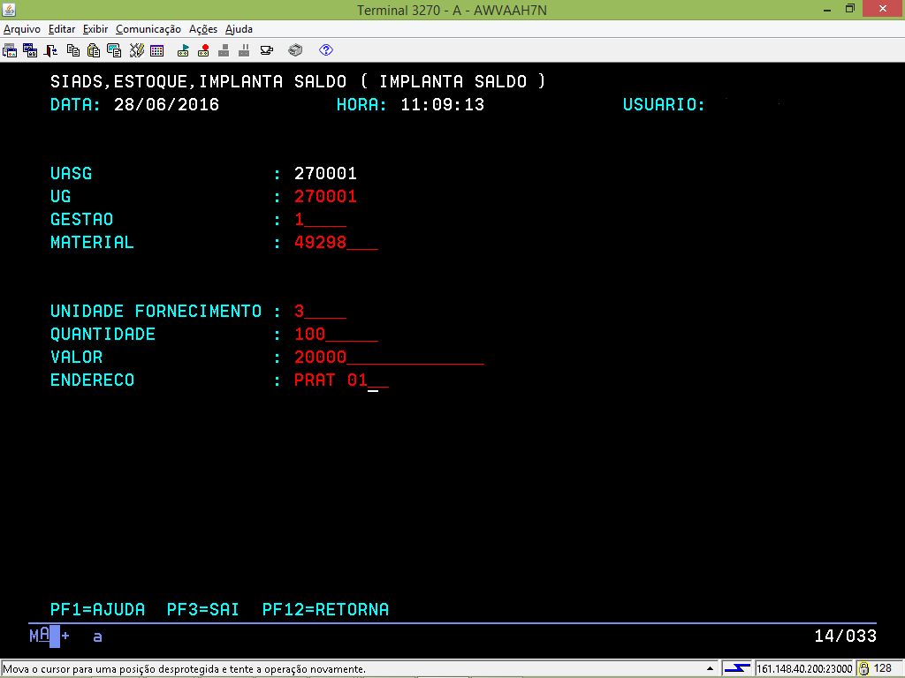Click the padlock encryption icon in status bar
This screenshot has width=905, height=678.
863,668
